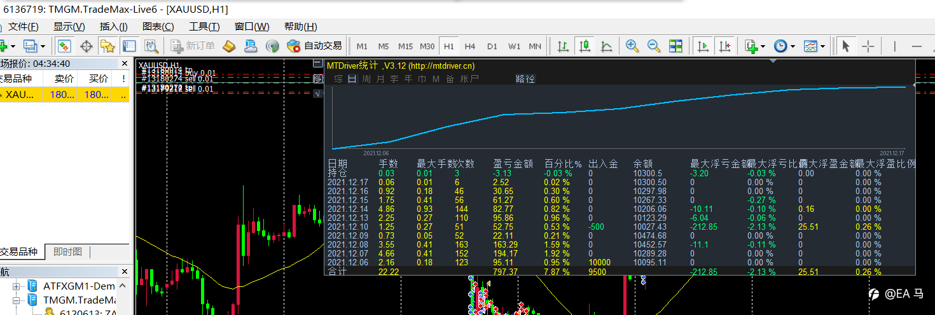The width and height of the screenshot is (935, 315).
Task: Select the M5 timeframe
Action: pos(384,46)
